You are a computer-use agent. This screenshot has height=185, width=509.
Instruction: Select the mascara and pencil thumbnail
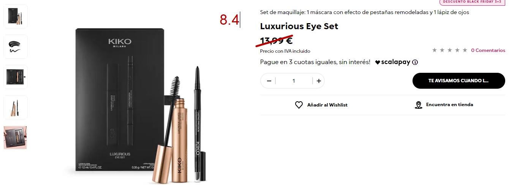click(x=16, y=107)
